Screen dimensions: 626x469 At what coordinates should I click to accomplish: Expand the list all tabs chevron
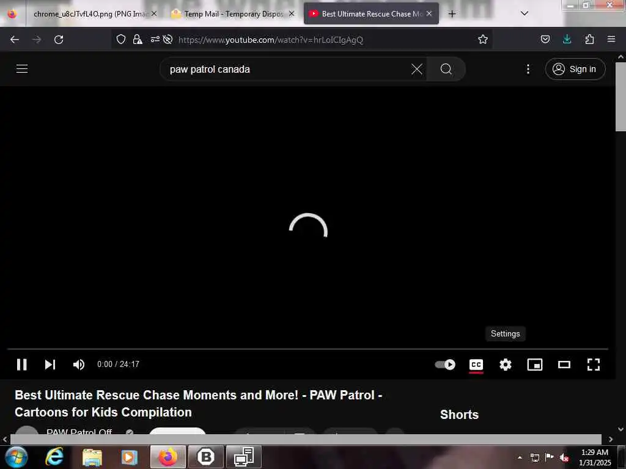point(525,13)
